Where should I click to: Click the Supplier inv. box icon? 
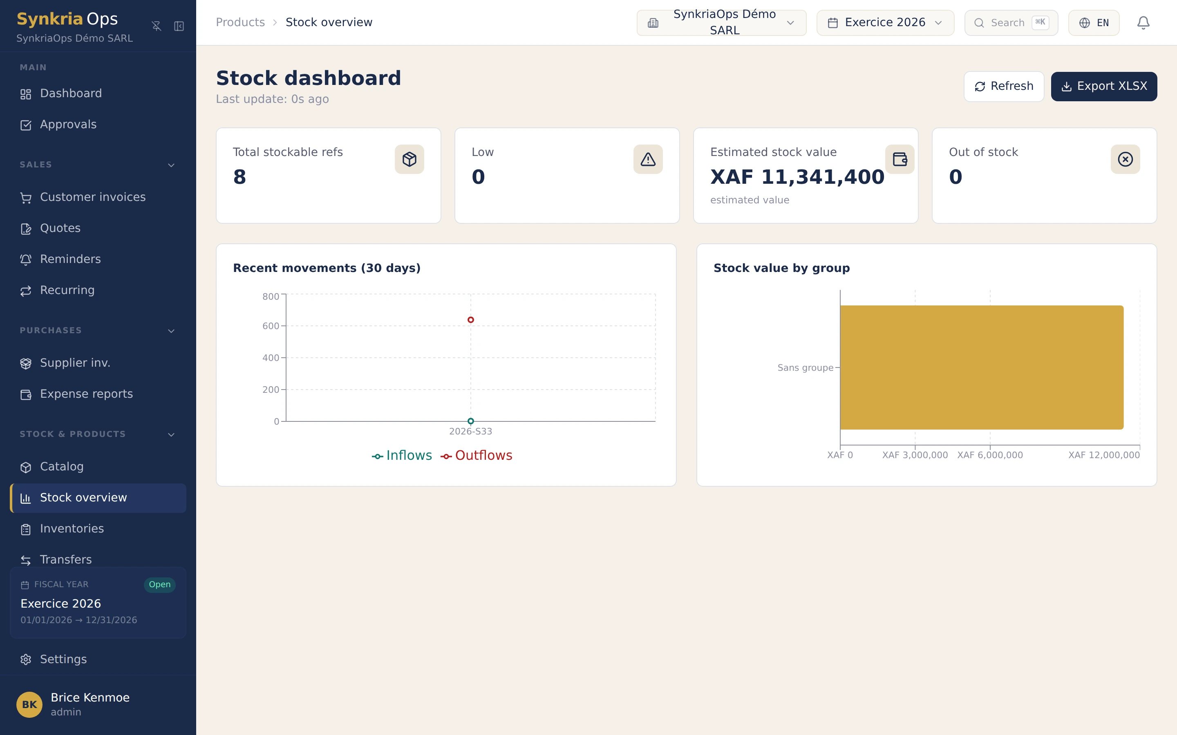[26, 363]
